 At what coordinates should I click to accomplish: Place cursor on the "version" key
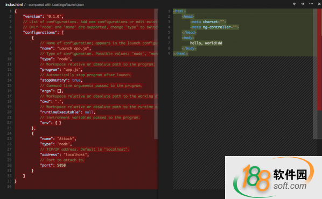33,17
